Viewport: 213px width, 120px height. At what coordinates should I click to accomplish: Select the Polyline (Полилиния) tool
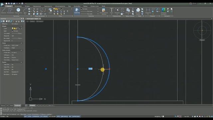click(x=10, y=11)
